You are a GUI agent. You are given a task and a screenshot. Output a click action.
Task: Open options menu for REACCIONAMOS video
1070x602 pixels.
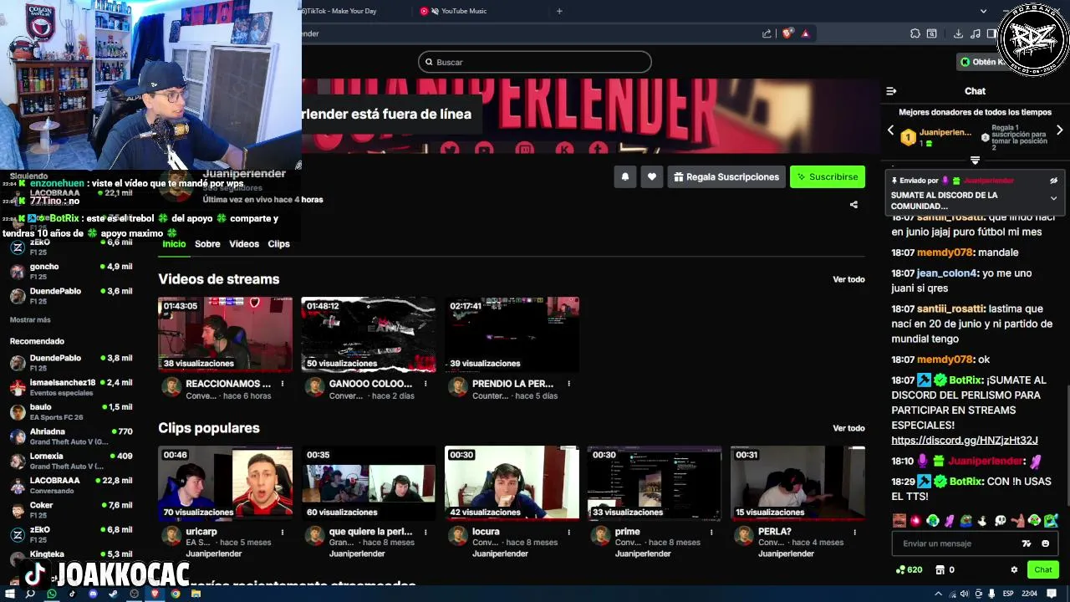tap(283, 384)
